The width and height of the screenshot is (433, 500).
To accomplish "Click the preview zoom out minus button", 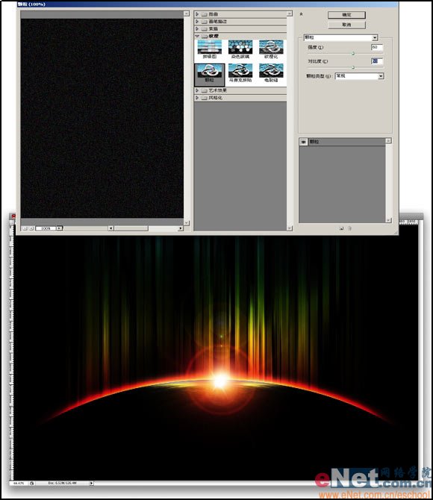I will click(25, 228).
